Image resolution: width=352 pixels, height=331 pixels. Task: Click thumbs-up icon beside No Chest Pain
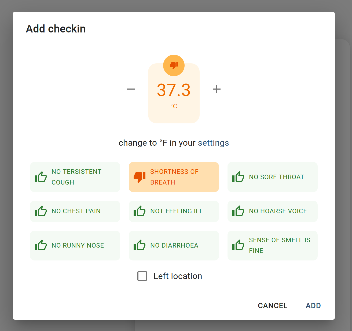[x=41, y=211]
